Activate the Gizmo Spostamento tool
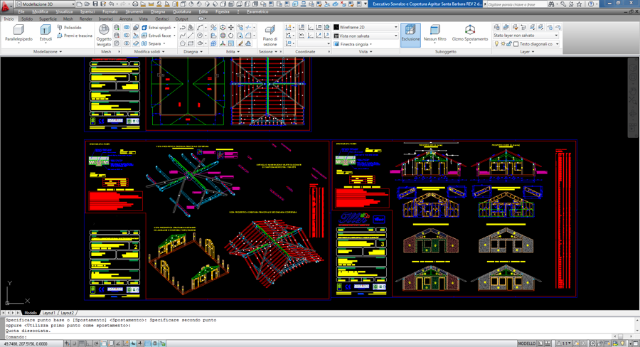The height and width of the screenshot is (347, 640). tap(470, 33)
